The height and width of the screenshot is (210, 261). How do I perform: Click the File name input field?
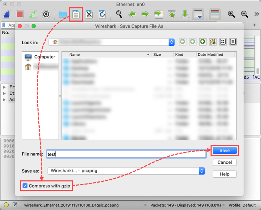(126, 154)
